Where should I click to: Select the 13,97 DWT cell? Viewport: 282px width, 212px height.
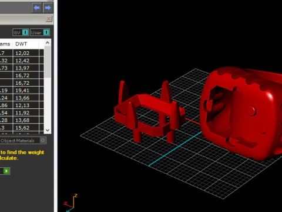tap(26, 68)
